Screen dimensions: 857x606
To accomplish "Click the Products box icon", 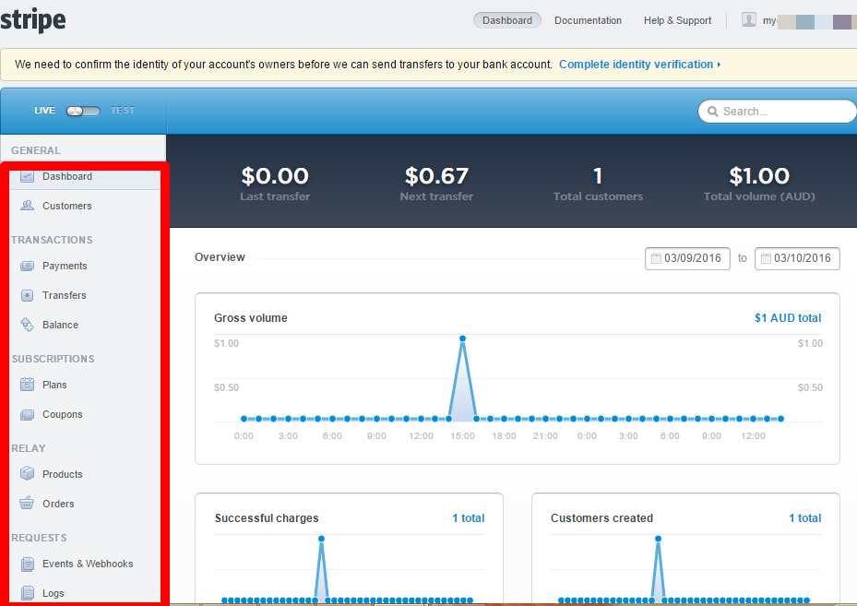I will point(27,473).
